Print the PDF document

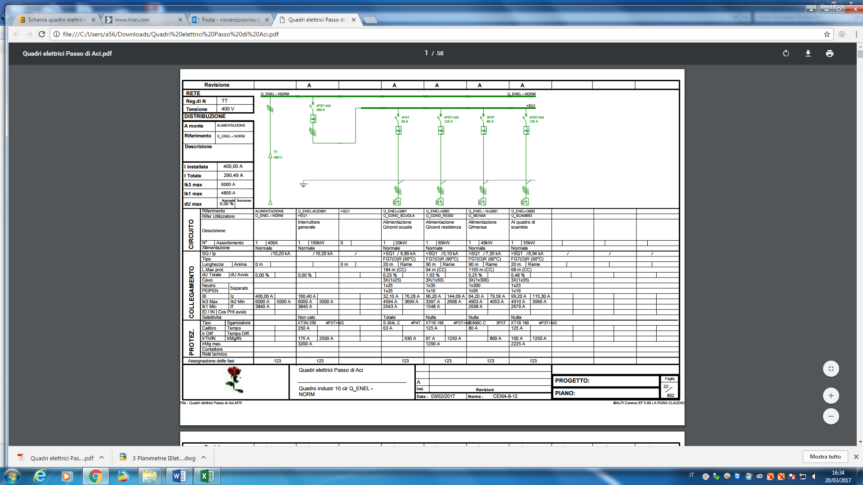(x=829, y=53)
